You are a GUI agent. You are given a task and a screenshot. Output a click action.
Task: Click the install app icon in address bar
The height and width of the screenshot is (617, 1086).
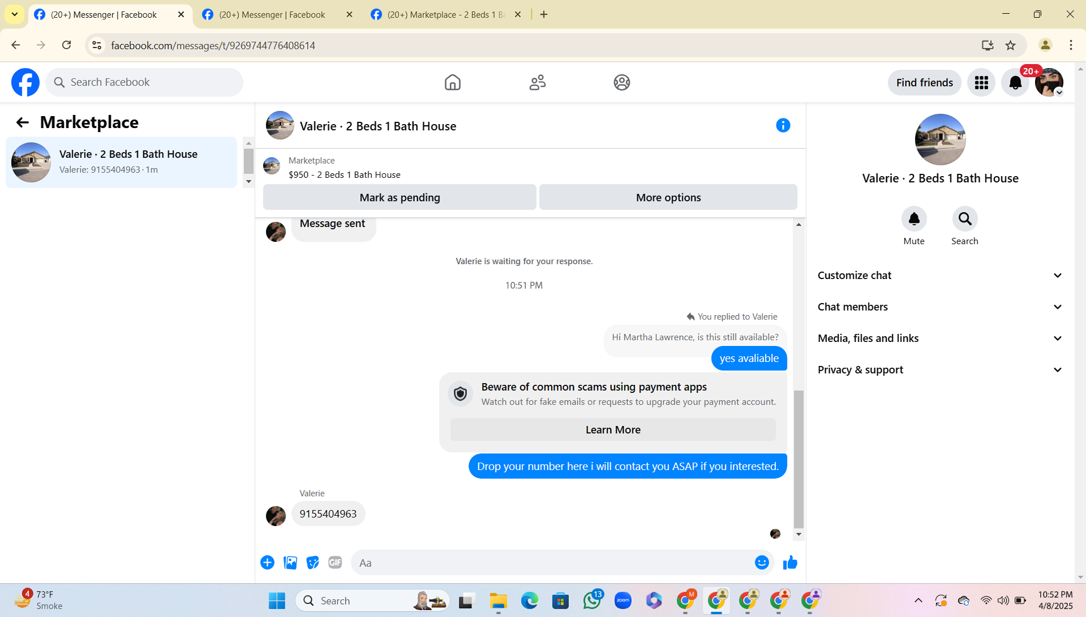pos(987,45)
